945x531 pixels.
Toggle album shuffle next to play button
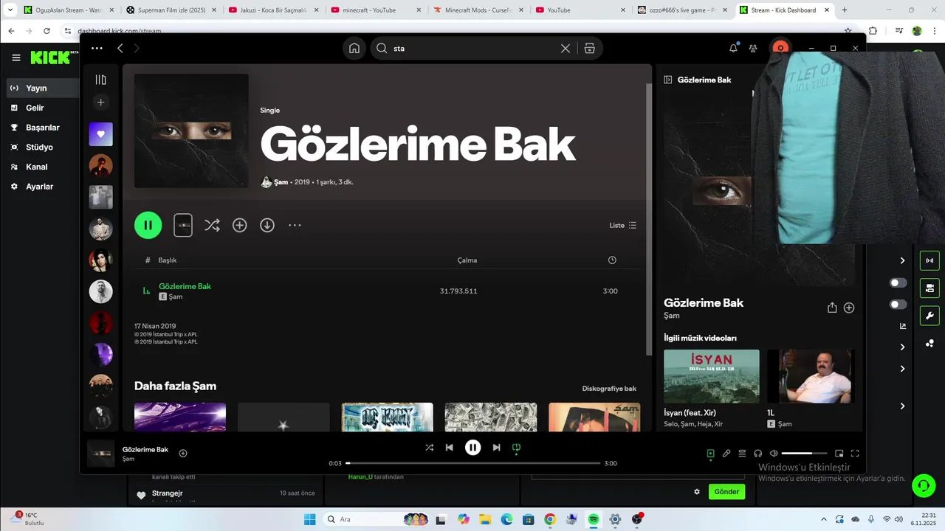tap(212, 225)
